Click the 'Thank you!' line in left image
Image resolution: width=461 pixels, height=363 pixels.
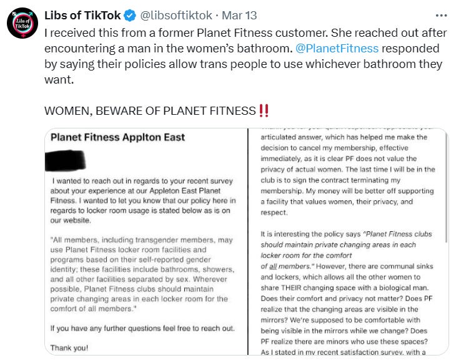pyautogui.click(x=69, y=348)
